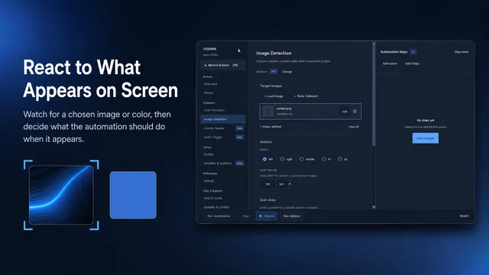Image resolution: width=489 pixels, height=275 pixels.
Task: Click the Change shortcut button
Action: pyautogui.click(x=287, y=72)
